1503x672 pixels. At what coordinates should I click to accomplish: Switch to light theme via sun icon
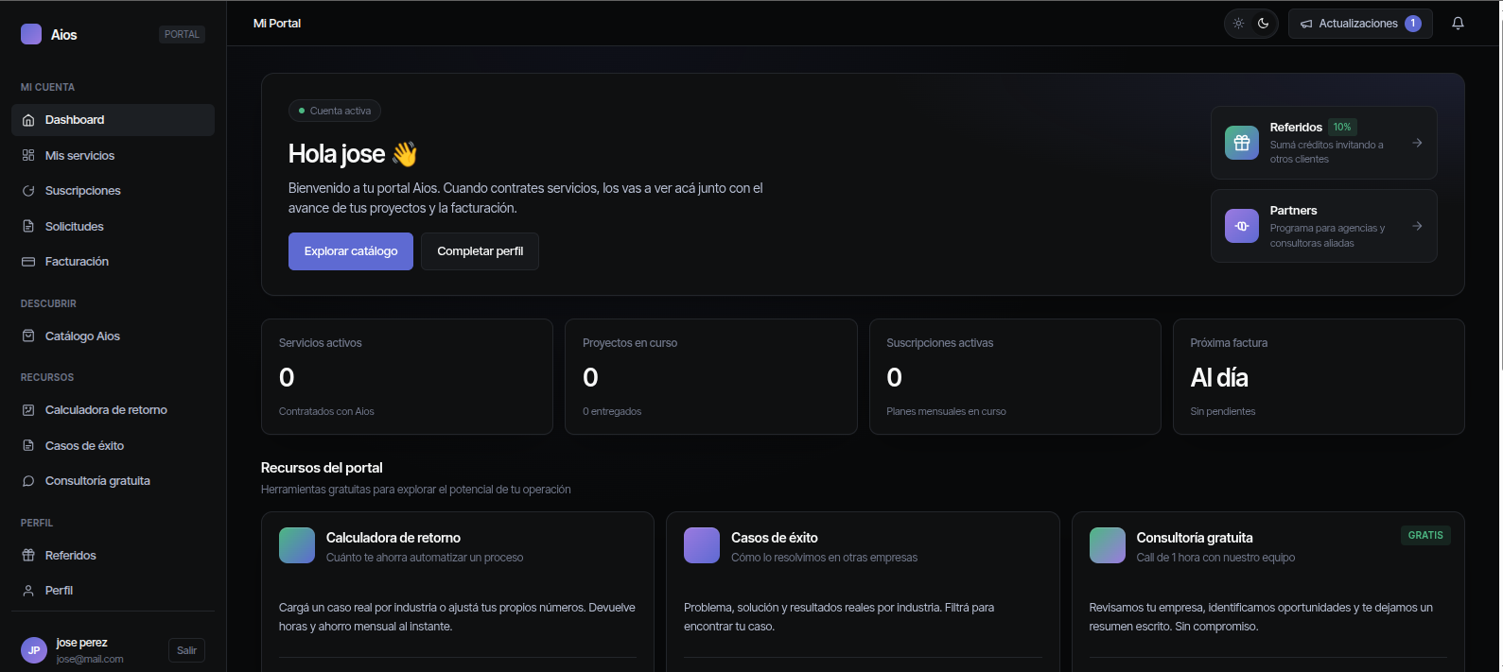[1238, 24]
